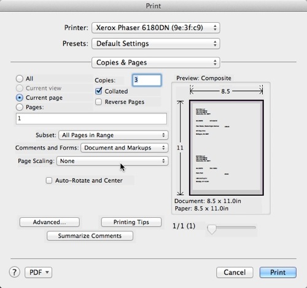Viewport: 307px width, 288px height.
Task: Open the Copies & Pages section dropdown
Action: coord(156,62)
